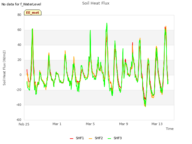192x144 pixels.
Task: Click the Soil Heat Flux chart title
Action: pos(96,3)
